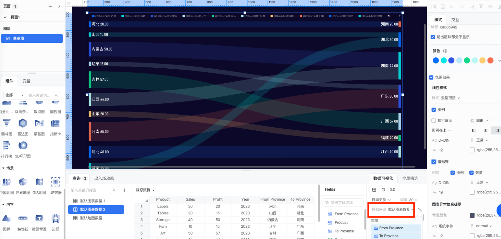This screenshot has width=501, height=239.
Task: Select the rightmost 图例 legend position icon
Action: pos(497,130)
